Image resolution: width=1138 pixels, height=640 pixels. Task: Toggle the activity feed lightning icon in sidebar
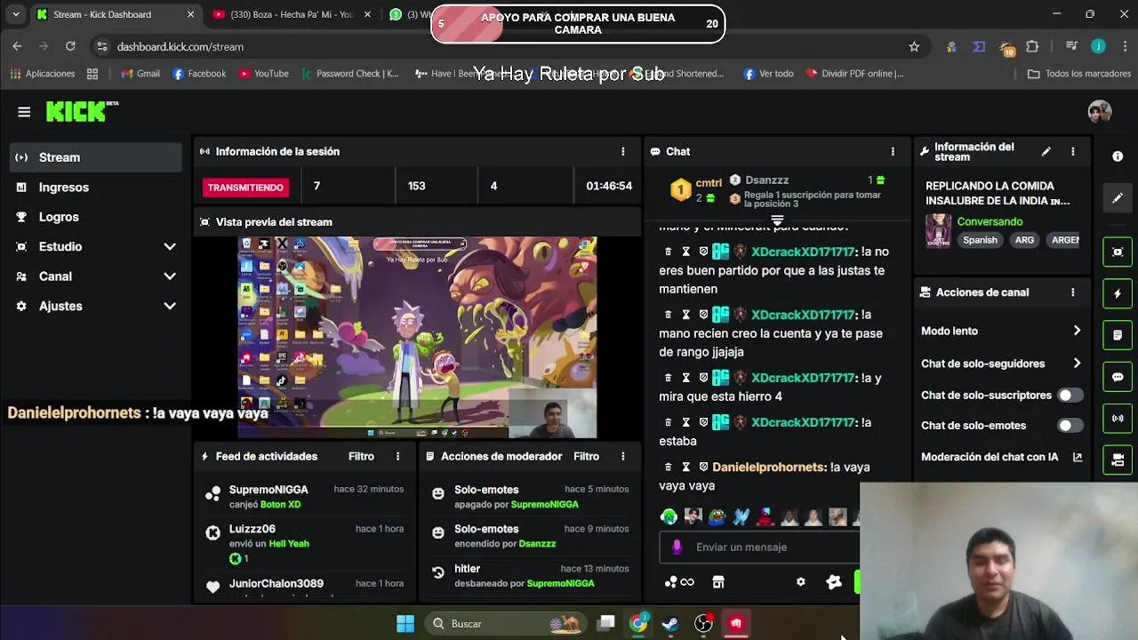1118,293
